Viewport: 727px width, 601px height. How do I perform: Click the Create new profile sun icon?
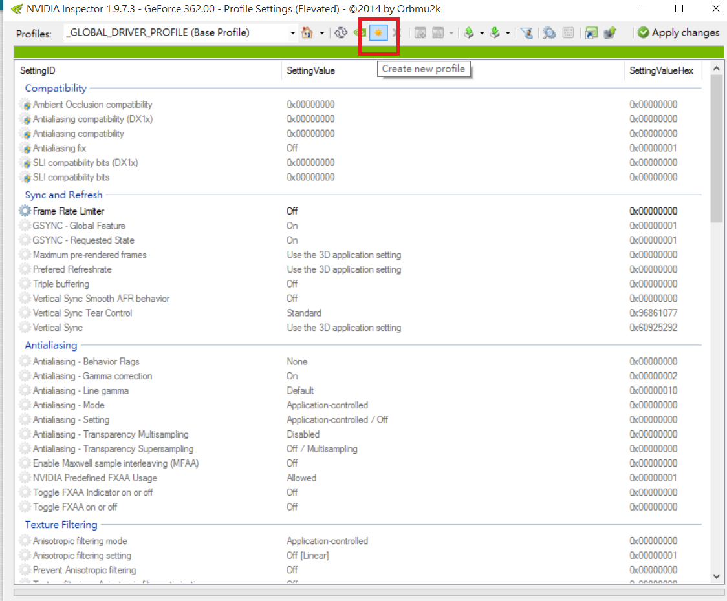(378, 33)
